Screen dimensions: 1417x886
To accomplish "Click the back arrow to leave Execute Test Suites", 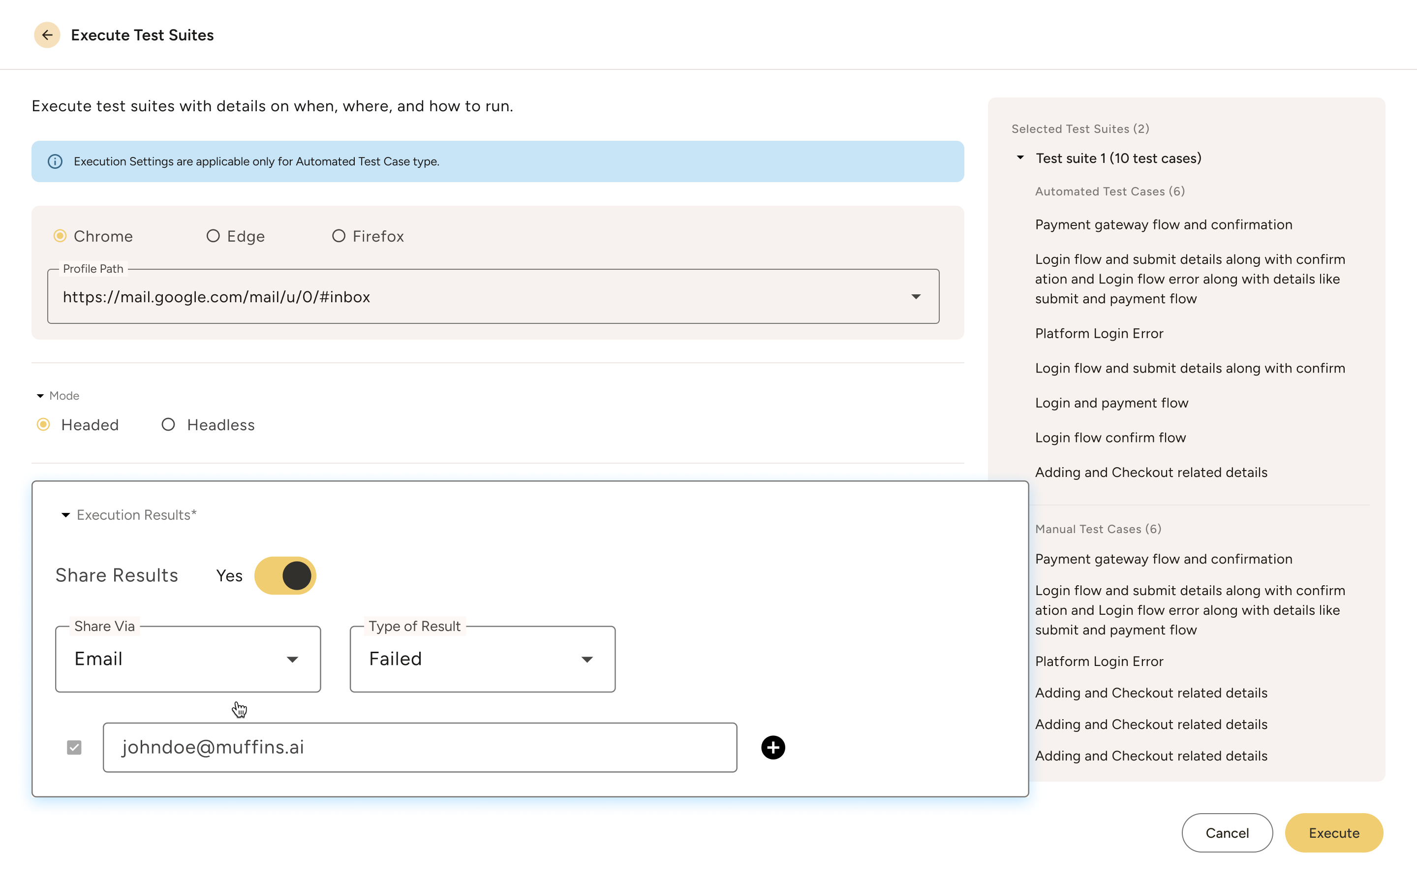I will pos(47,34).
